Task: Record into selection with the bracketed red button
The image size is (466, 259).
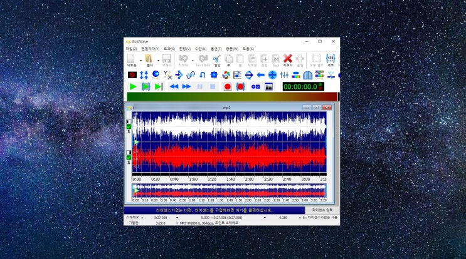Action: click(x=240, y=87)
